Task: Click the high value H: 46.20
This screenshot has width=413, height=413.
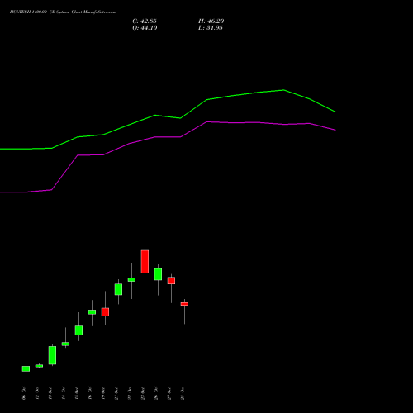Action: (211, 21)
